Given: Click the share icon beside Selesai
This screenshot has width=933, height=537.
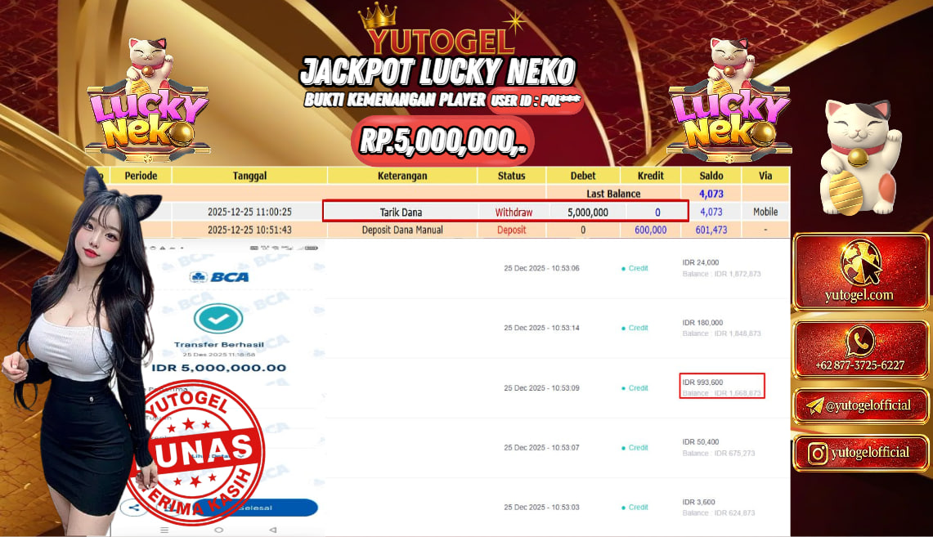Looking at the screenshot, I should coord(134,508).
